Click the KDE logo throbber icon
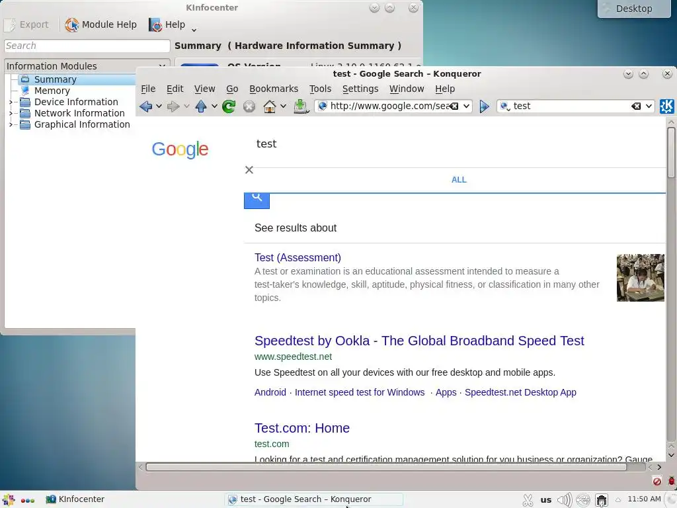 (666, 106)
